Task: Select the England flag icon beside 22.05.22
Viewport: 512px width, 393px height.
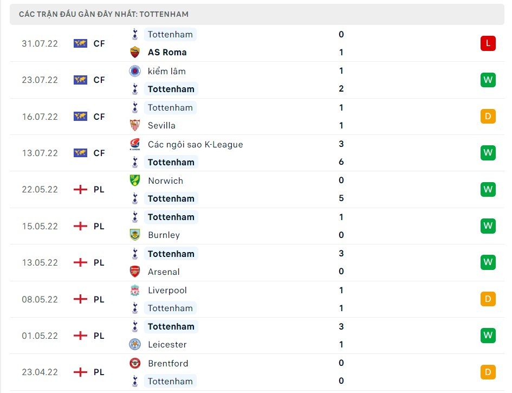Action: 80,189
